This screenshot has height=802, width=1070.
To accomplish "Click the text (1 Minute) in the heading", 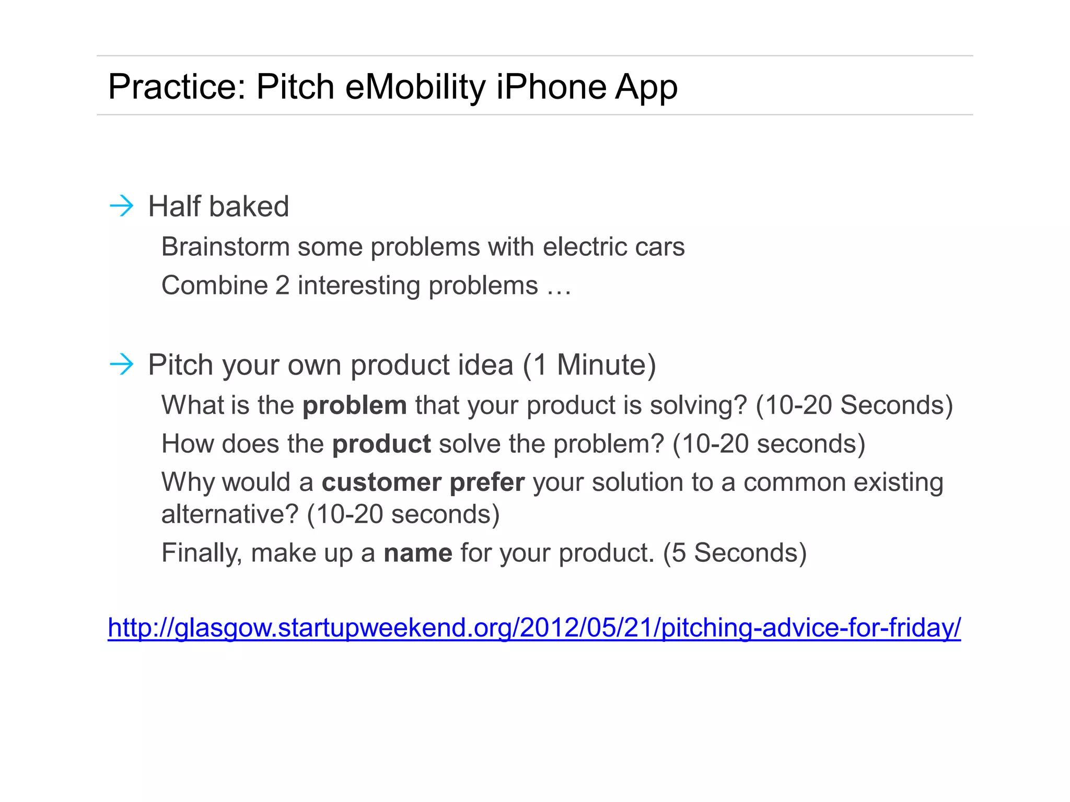I will coord(589,364).
